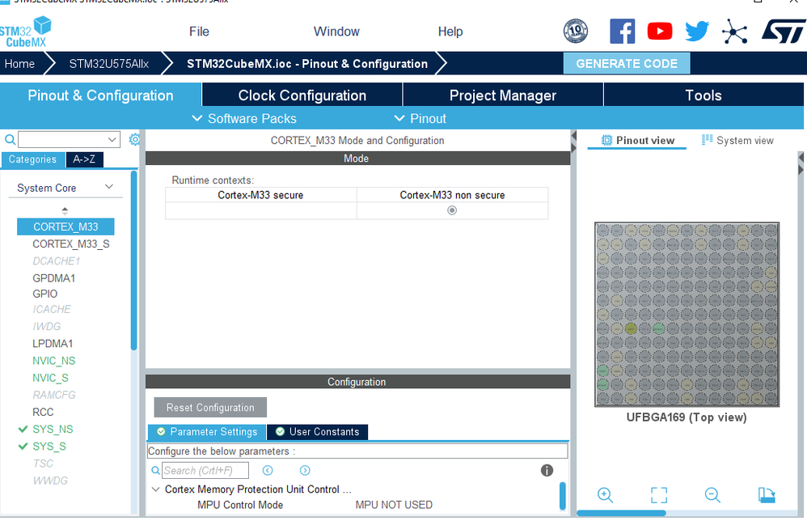Click the STM32CubeMX logo icon
The image size is (807, 521).
click(26, 32)
